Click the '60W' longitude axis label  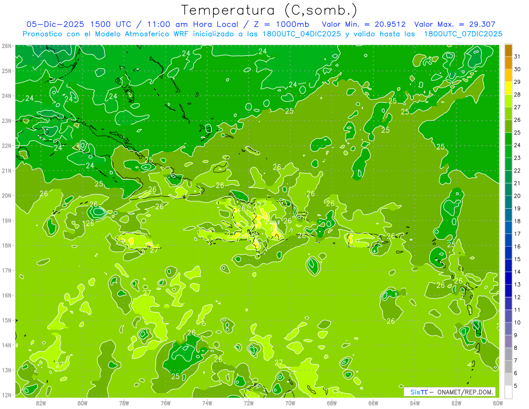tap(498, 403)
